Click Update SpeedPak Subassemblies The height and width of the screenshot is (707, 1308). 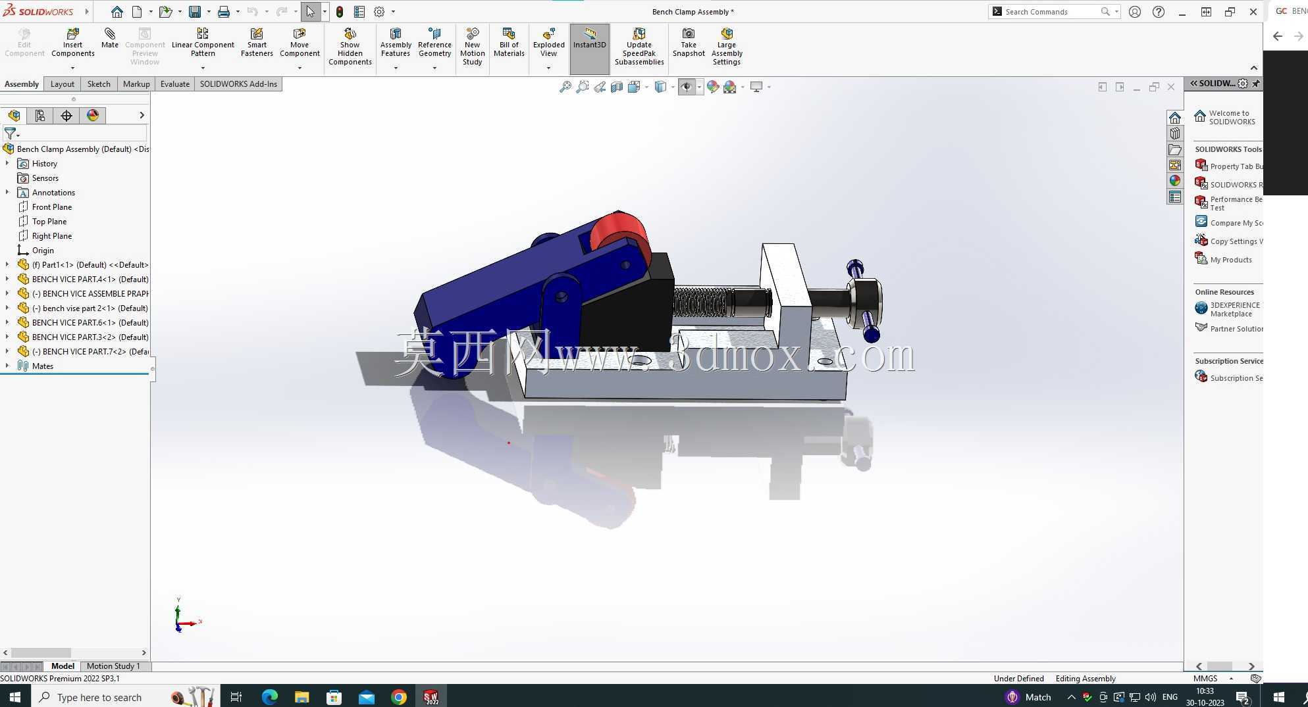639,47
